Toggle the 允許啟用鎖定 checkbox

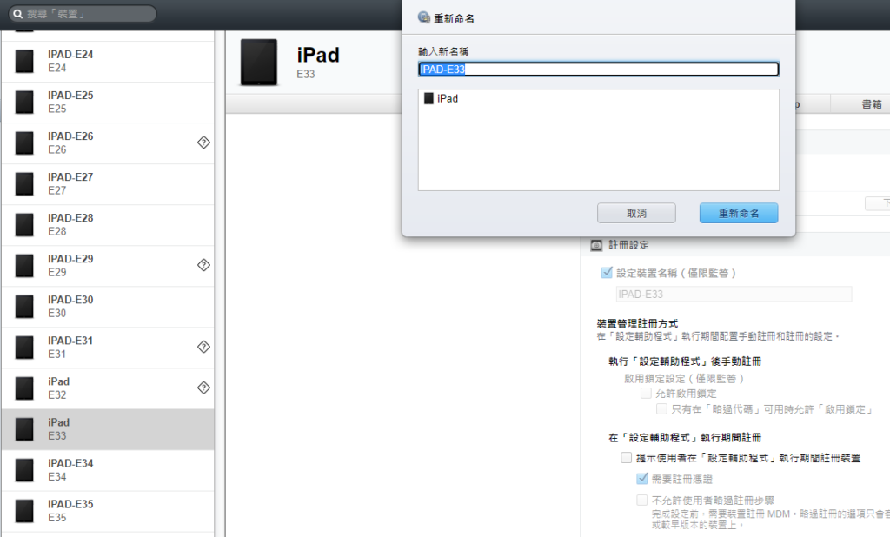tap(646, 393)
